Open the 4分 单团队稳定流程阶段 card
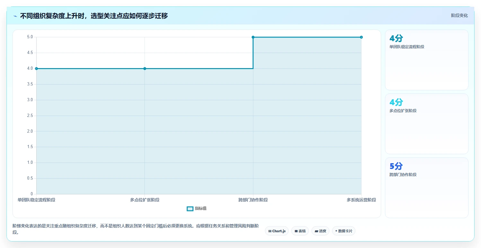 (426, 60)
